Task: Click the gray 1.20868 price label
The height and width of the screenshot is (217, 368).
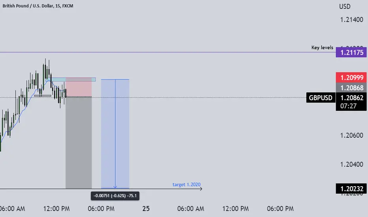Action: point(351,88)
